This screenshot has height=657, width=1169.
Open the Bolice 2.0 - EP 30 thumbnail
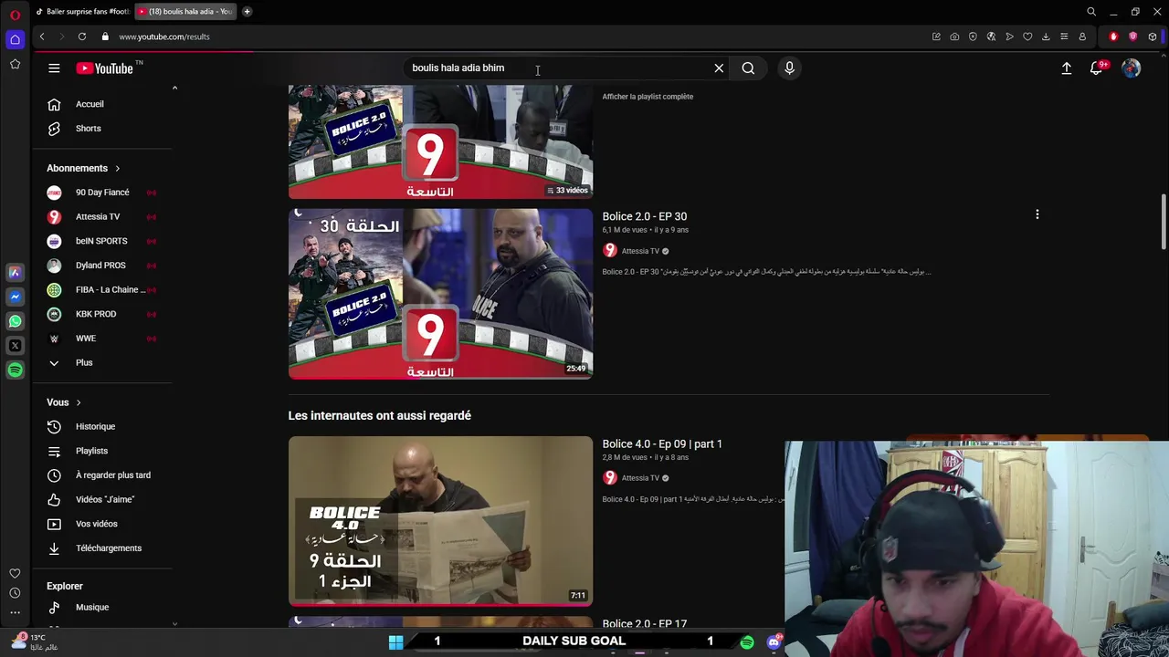tap(440, 294)
